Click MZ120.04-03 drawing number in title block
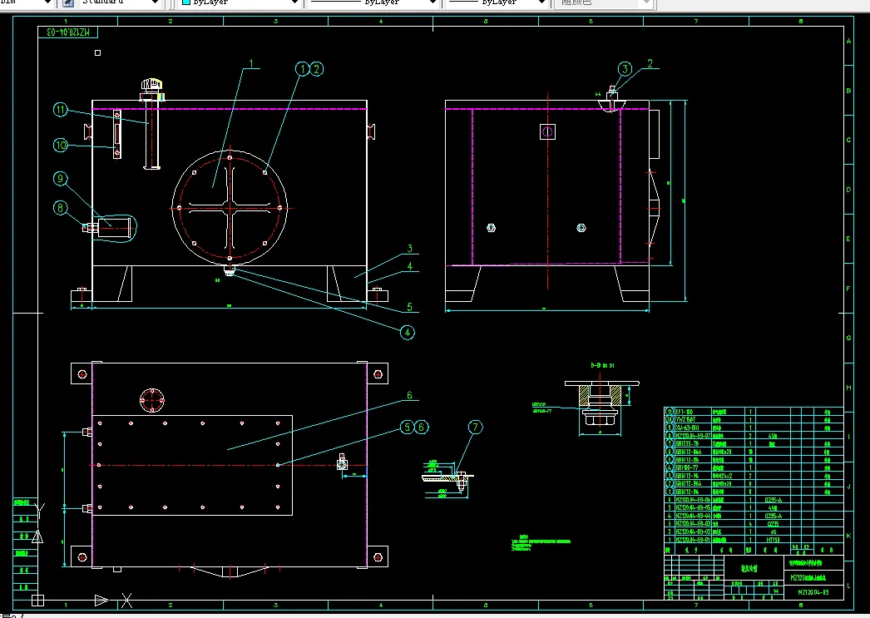 (813, 592)
